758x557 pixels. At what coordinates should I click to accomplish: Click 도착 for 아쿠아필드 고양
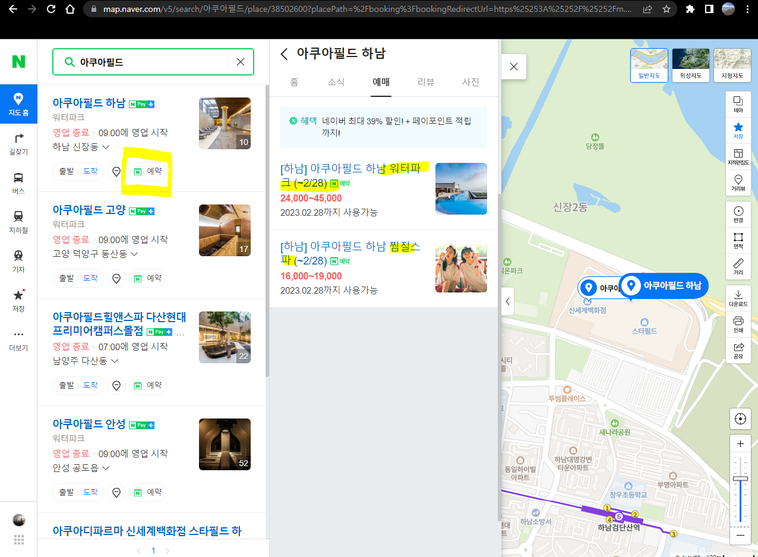(90, 278)
